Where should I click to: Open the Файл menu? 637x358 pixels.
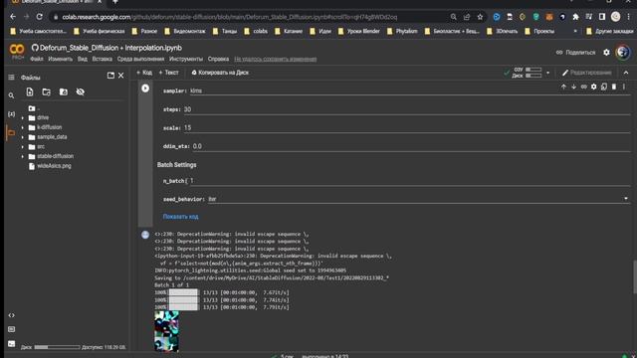pyautogui.click(x=37, y=59)
